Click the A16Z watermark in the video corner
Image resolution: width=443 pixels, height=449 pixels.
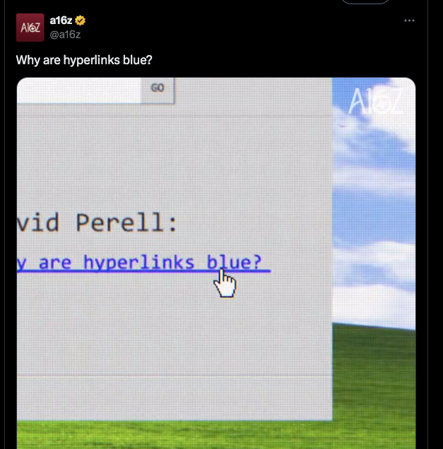375,101
